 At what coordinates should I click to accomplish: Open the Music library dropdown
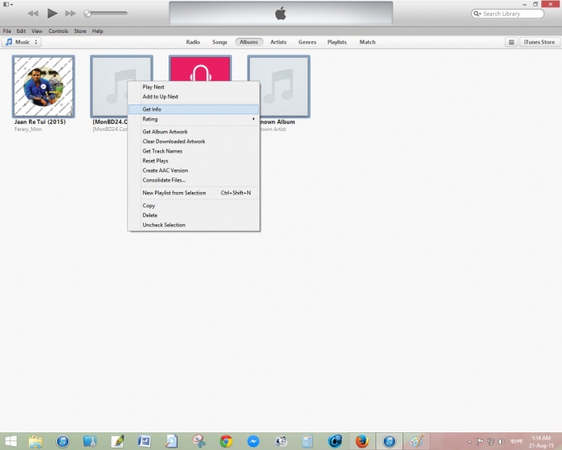[x=22, y=42]
